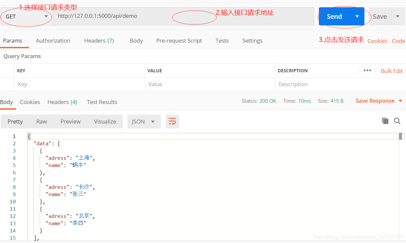The width and height of the screenshot is (406, 243).
Task: Save the current request
Action: coord(380,17)
